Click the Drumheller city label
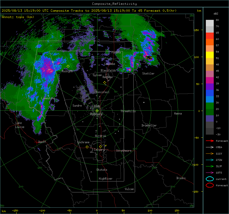 coord(149,125)
